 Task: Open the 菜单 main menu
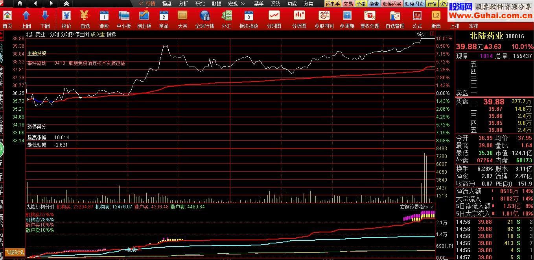[259, 4]
